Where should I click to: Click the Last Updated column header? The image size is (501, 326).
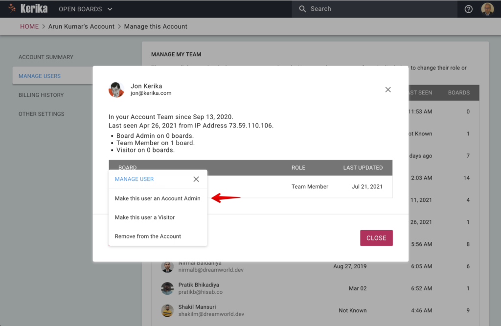[363, 168]
